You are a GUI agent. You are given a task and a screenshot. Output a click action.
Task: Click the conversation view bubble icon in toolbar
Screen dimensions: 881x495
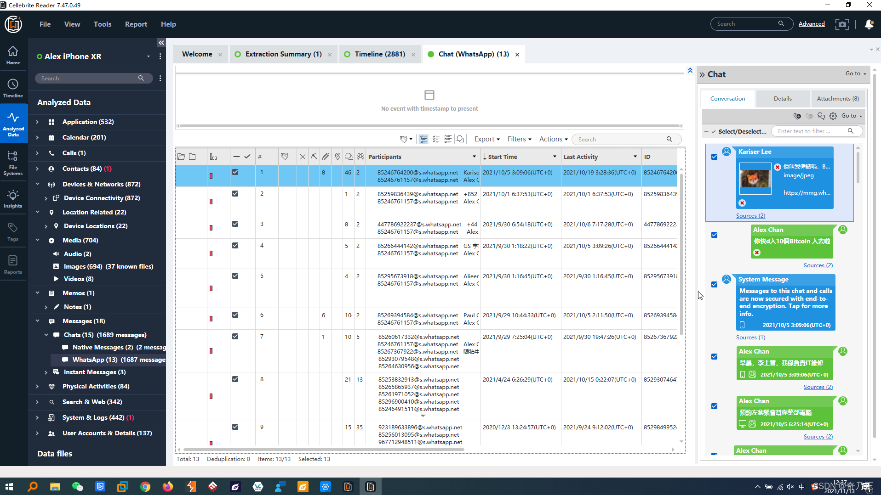coord(460,139)
